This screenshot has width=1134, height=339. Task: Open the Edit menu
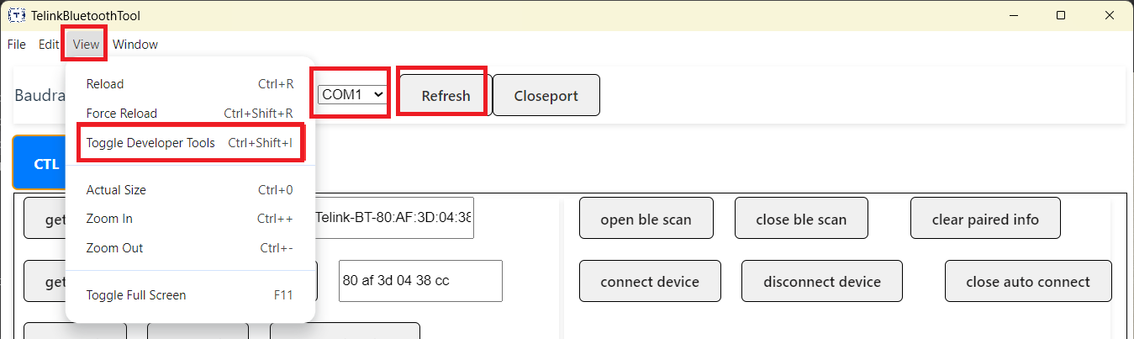pos(48,45)
